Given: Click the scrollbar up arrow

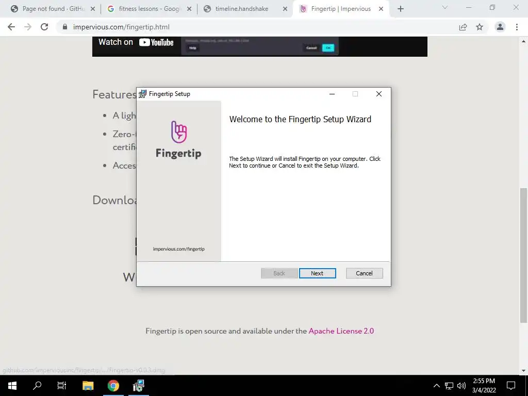Looking at the screenshot, I should [524, 41].
